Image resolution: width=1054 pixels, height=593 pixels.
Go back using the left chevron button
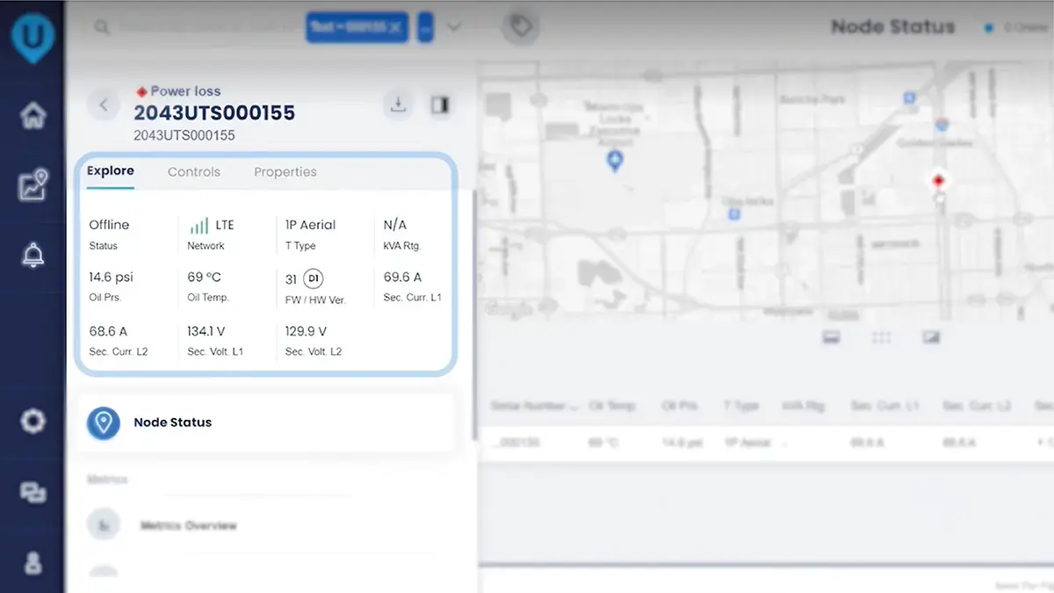104,105
